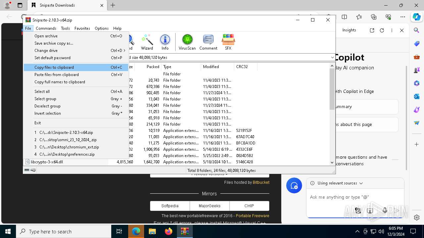Choose Invert selection entry

point(76,113)
